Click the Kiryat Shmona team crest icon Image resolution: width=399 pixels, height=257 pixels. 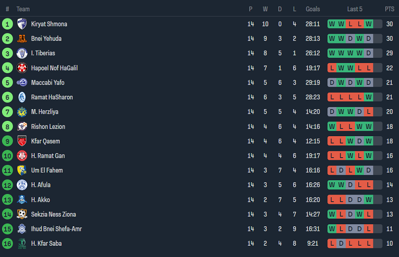[21, 24]
